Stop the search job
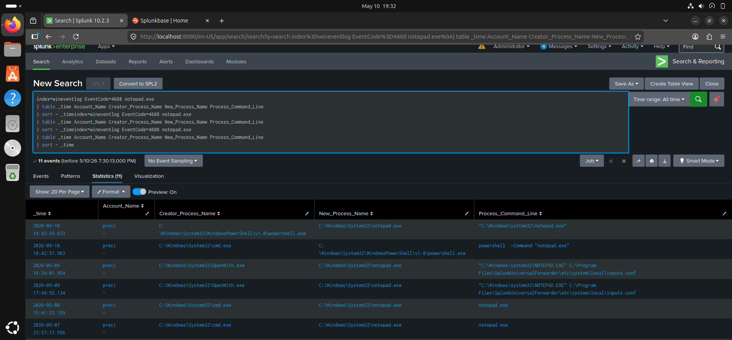Image resolution: width=732 pixels, height=340 pixels. pos(624,161)
